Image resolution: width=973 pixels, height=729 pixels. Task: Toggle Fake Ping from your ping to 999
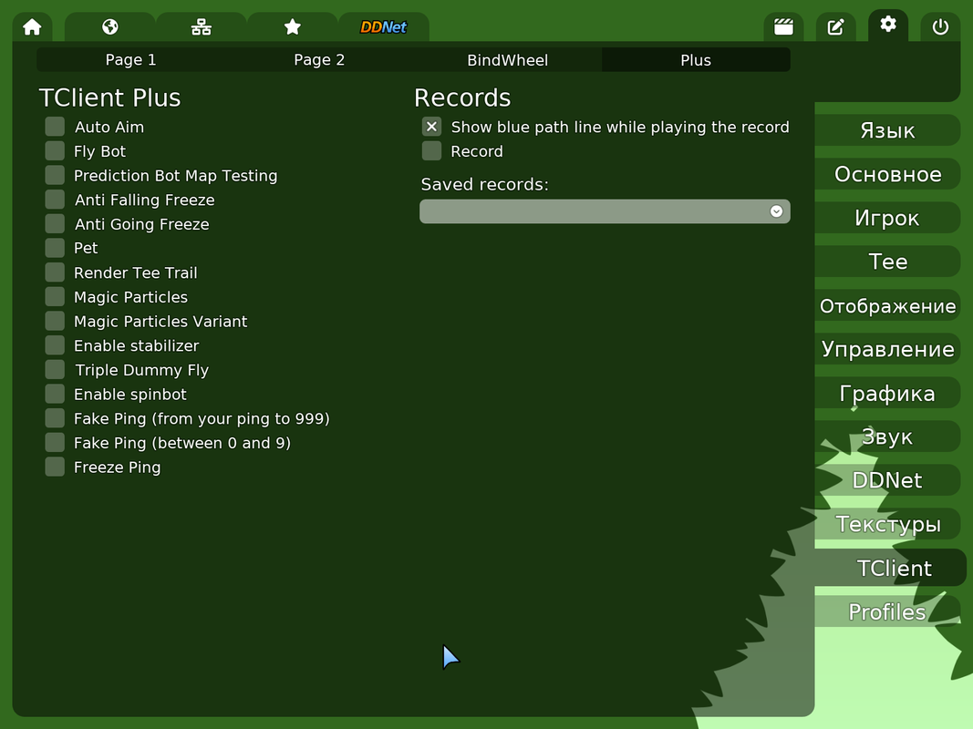pyautogui.click(x=55, y=418)
